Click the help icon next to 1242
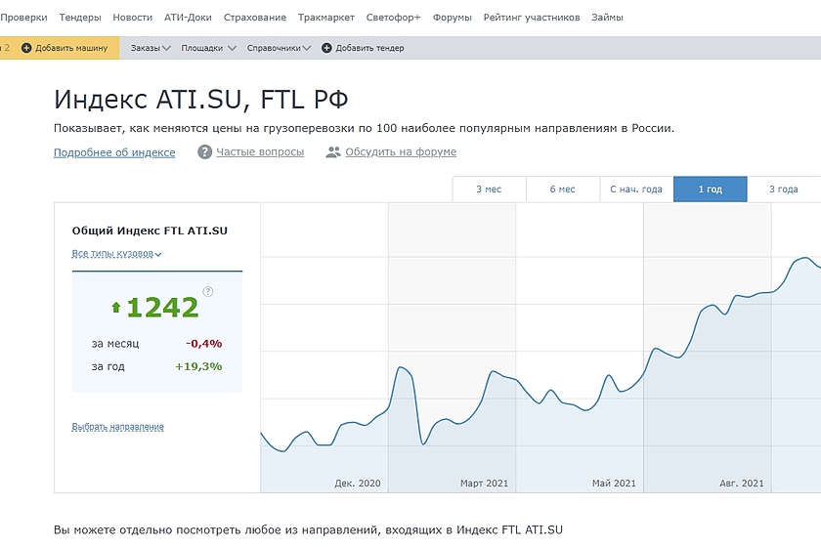821x547 pixels. pos(208,291)
